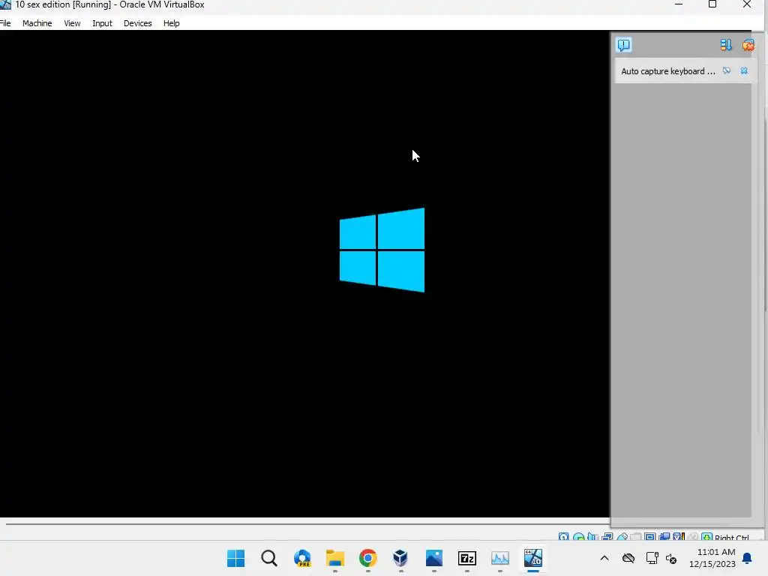This screenshot has width=768, height=576.
Task: Dismiss the Auto capture keyboard notification
Action: (744, 71)
